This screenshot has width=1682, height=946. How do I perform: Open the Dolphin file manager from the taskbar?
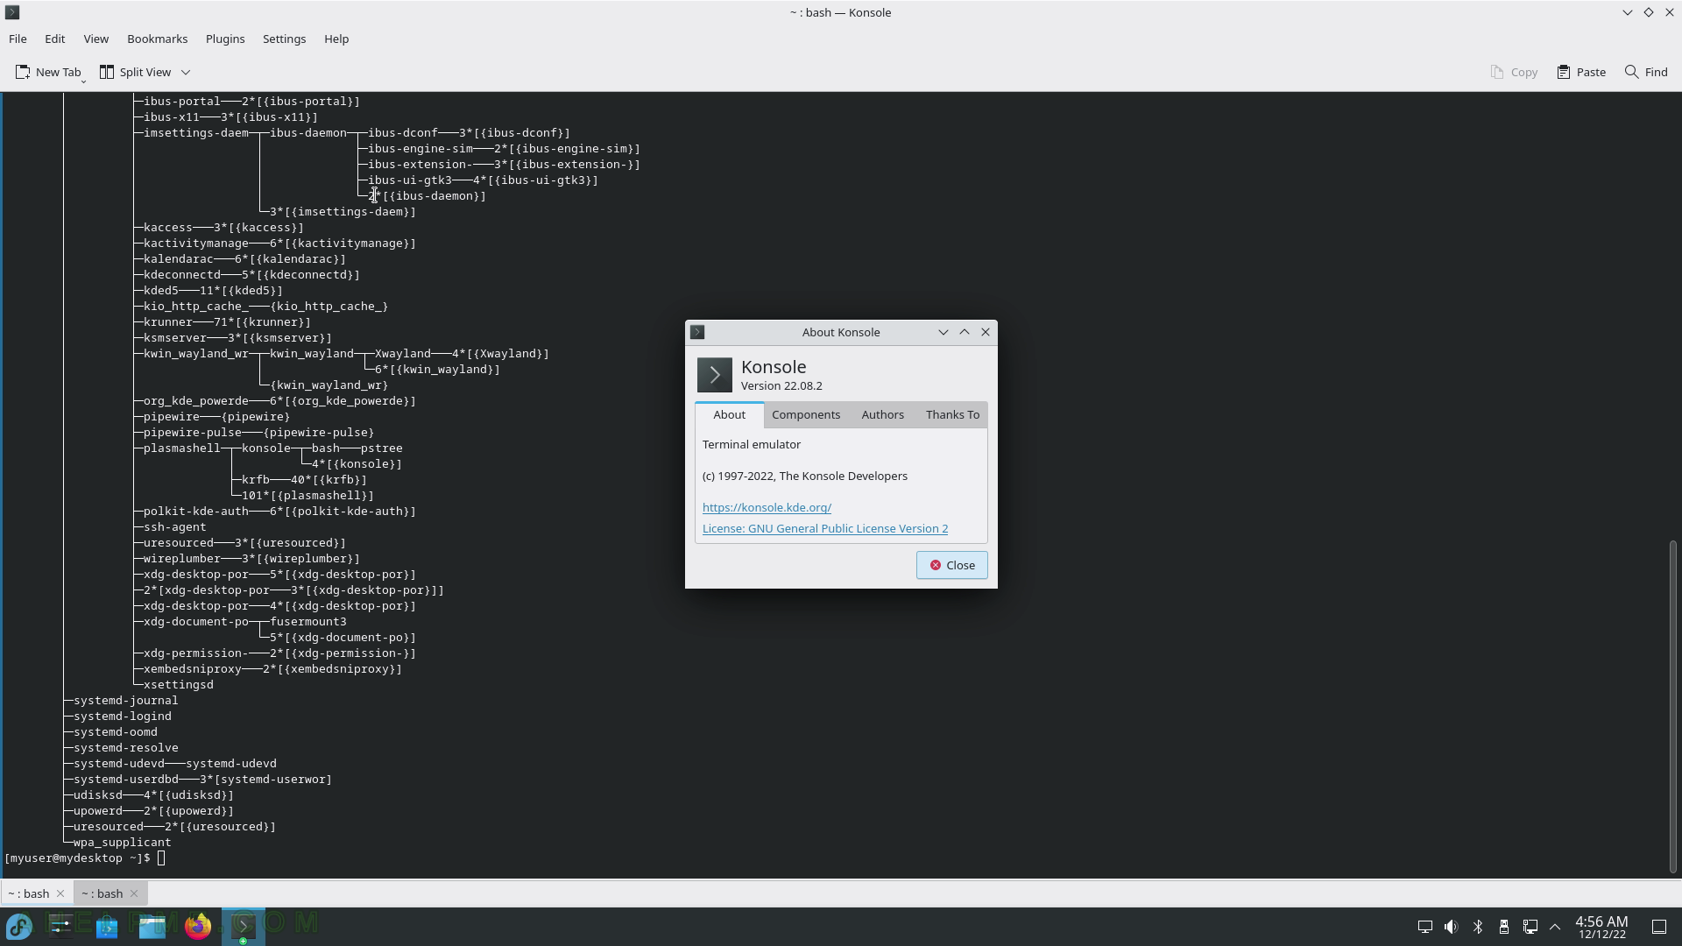click(152, 926)
